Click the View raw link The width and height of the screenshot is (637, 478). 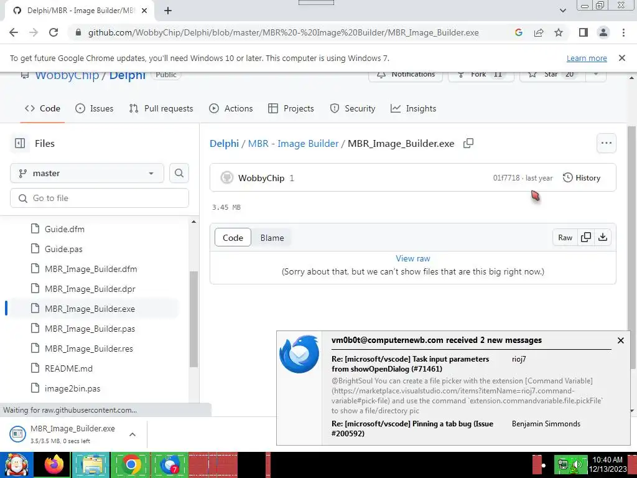point(413,258)
